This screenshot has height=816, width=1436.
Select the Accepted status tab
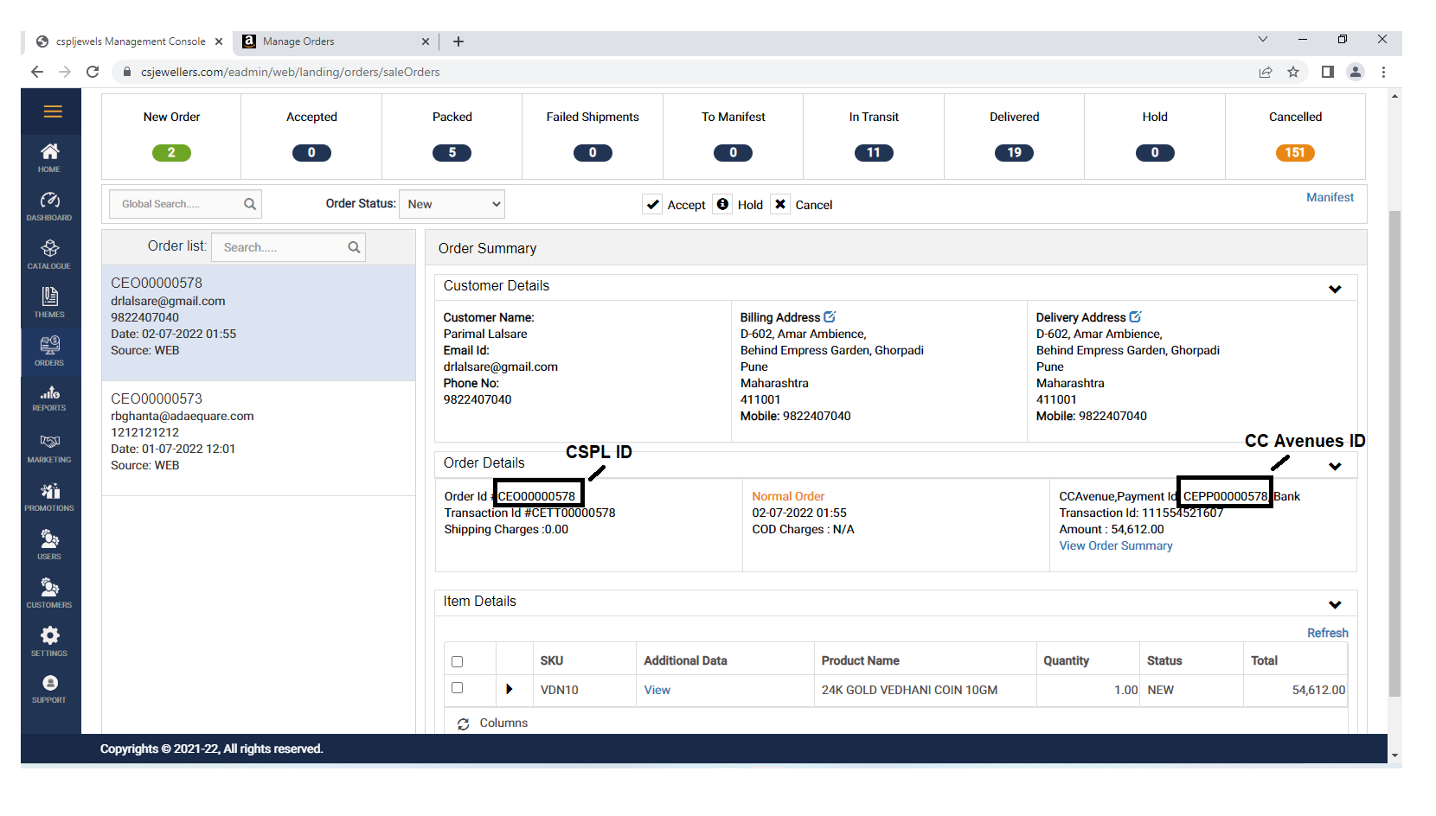(311, 136)
